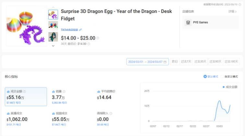
Task: Open calendar icon in date range field
Action: 165,62
